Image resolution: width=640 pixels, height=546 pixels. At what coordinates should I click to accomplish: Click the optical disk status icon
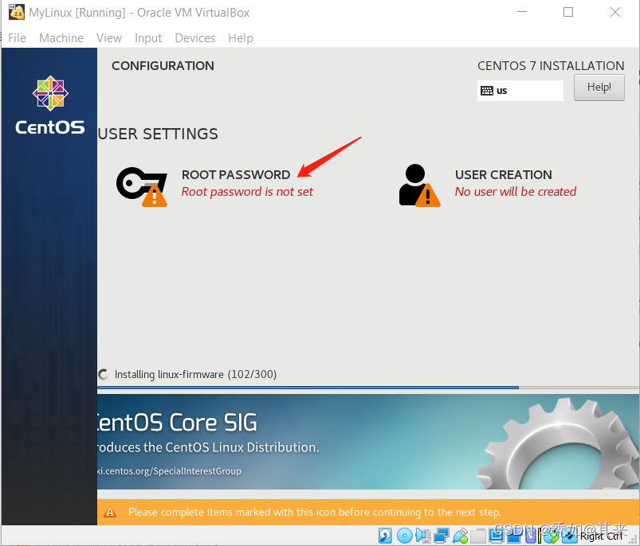coord(405,536)
